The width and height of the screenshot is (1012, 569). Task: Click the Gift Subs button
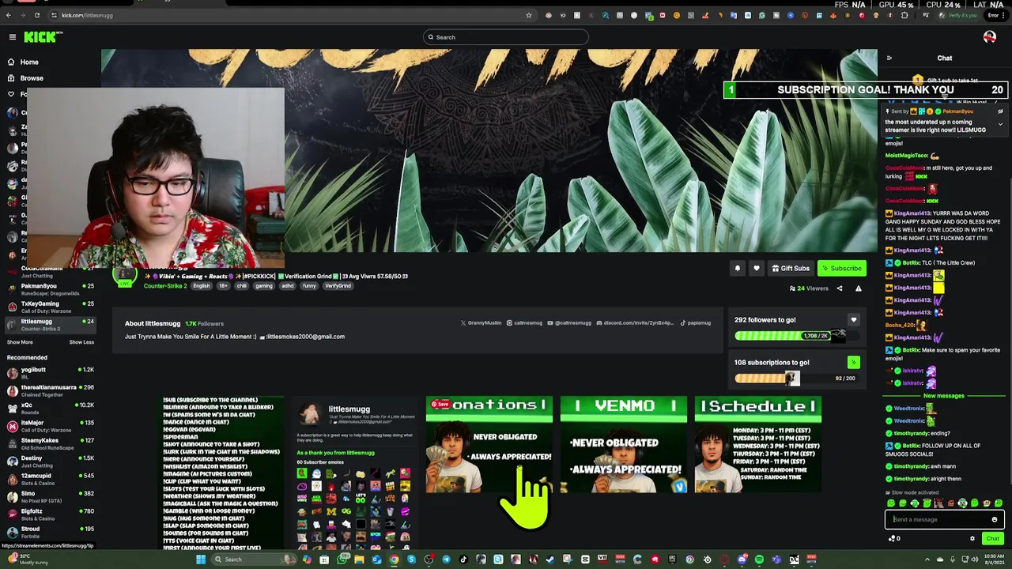791,268
